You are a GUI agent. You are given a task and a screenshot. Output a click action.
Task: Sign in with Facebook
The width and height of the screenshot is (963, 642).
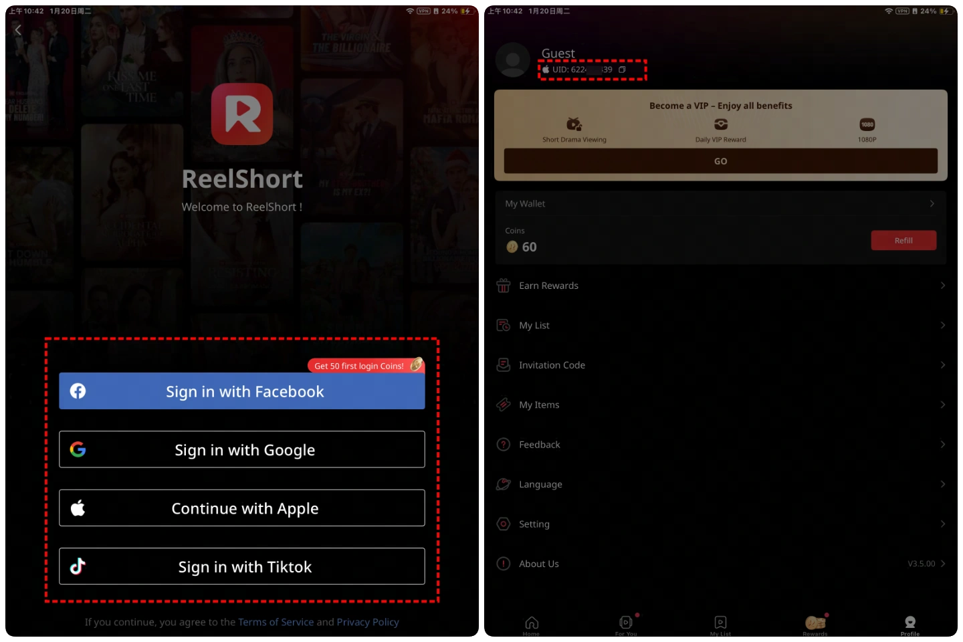(x=242, y=391)
